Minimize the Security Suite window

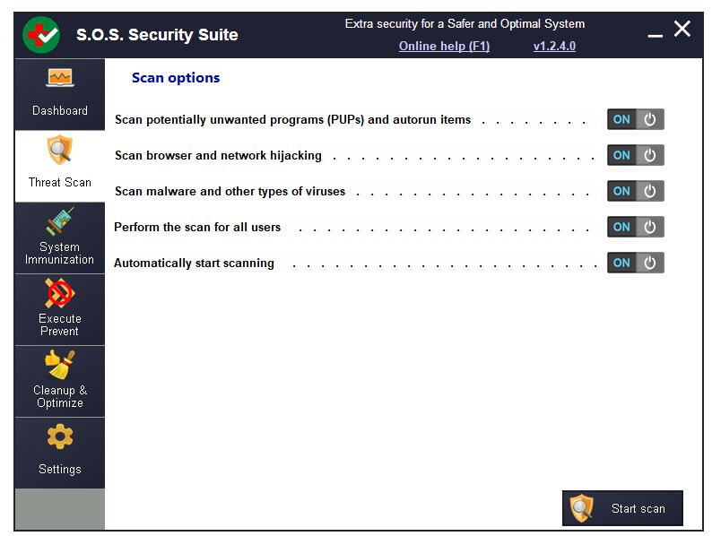click(x=656, y=34)
